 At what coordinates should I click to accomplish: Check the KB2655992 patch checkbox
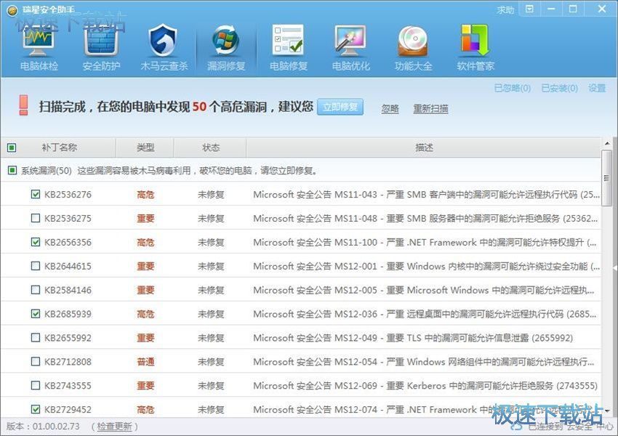click(x=36, y=337)
